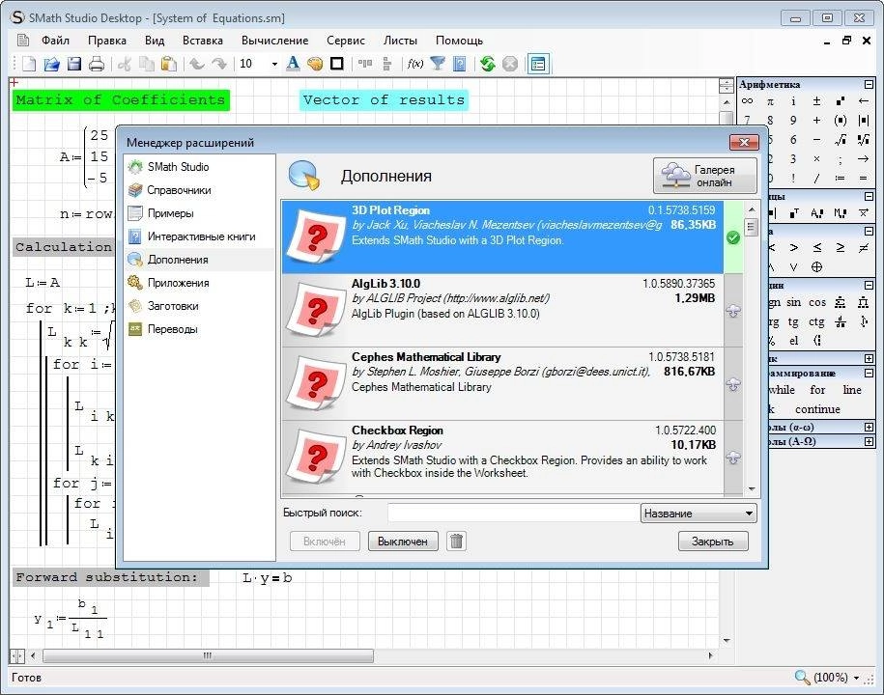Open the Правка menu
This screenshot has height=695, width=884.
107,41
